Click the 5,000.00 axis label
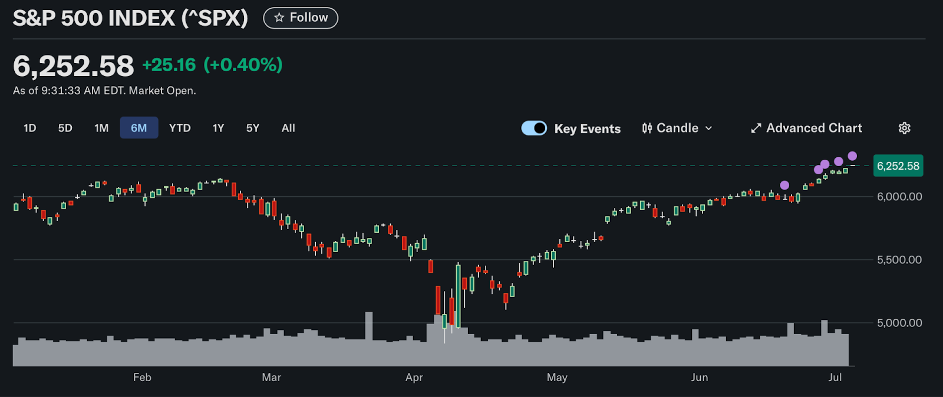This screenshot has width=943, height=397. pyautogui.click(x=899, y=323)
